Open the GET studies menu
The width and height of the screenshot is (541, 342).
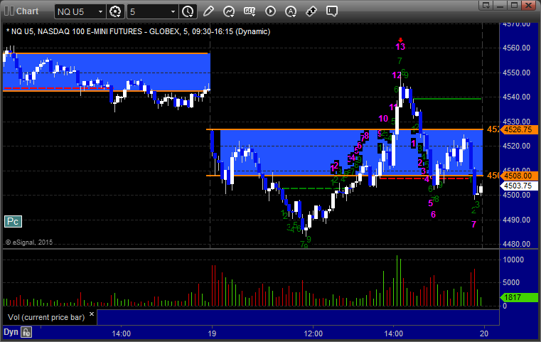(x=250, y=11)
